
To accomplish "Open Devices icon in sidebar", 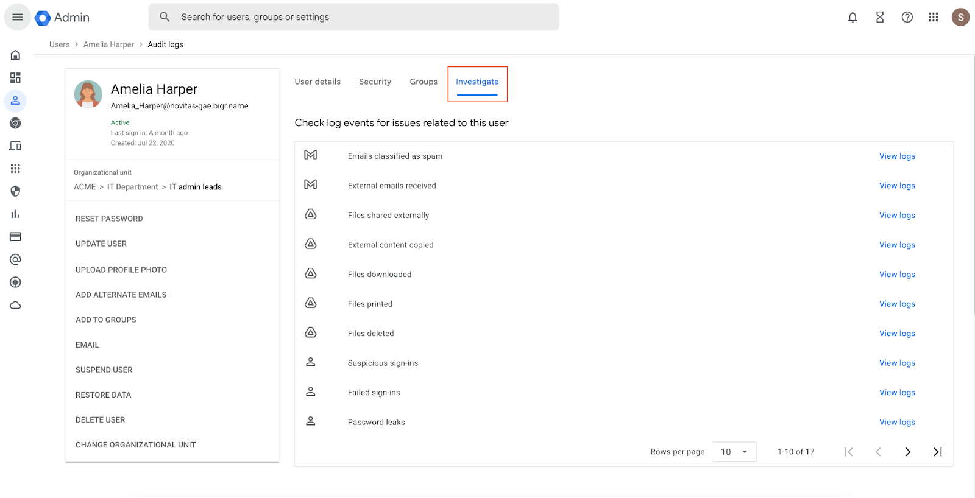I will coord(15,146).
